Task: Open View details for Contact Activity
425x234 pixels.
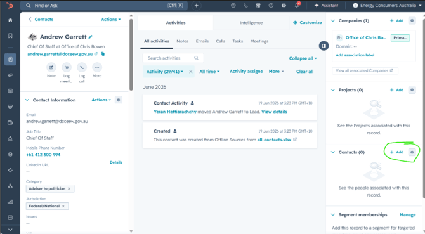Action: (274, 112)
